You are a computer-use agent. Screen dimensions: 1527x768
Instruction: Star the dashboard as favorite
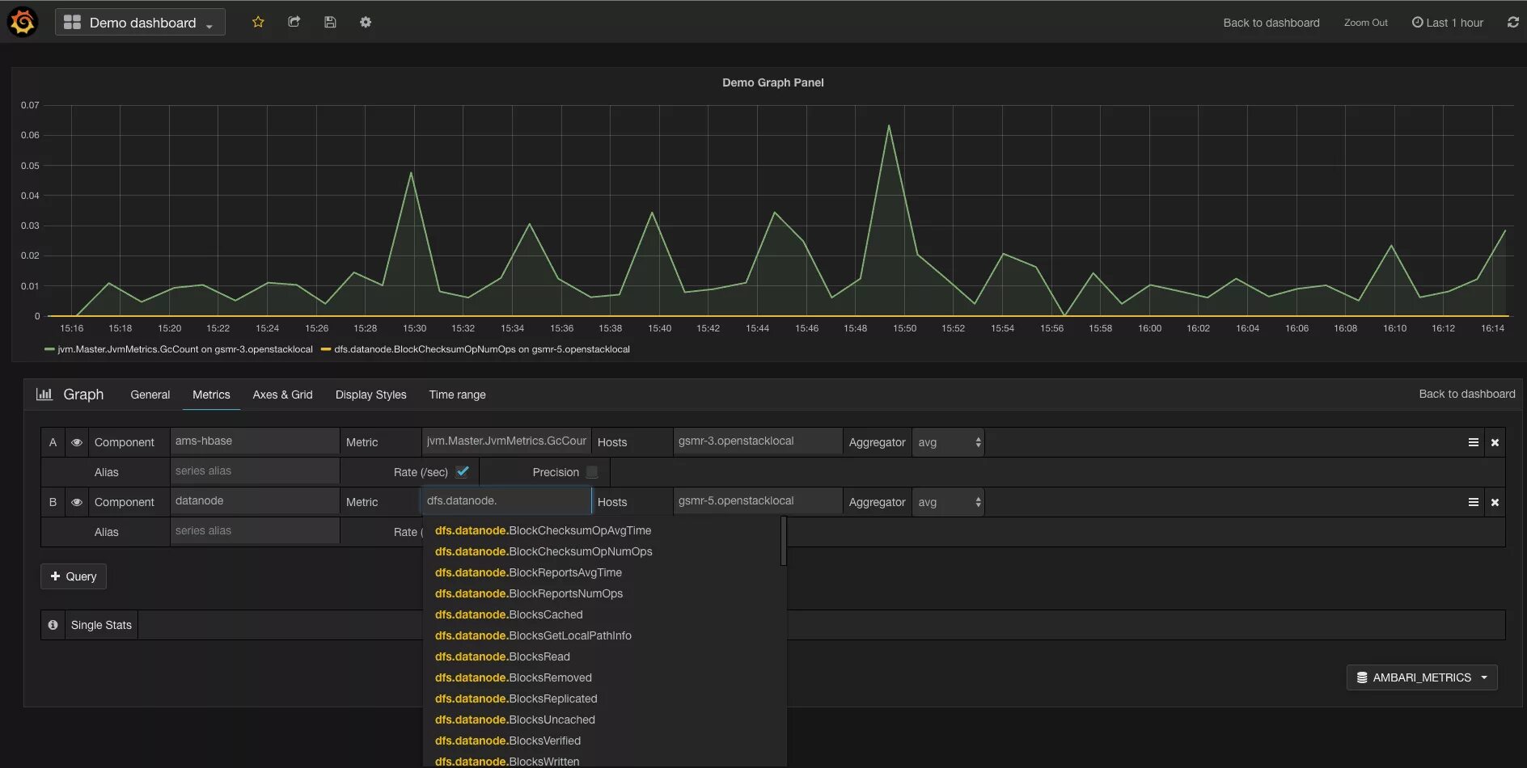[x=258, y=22]
